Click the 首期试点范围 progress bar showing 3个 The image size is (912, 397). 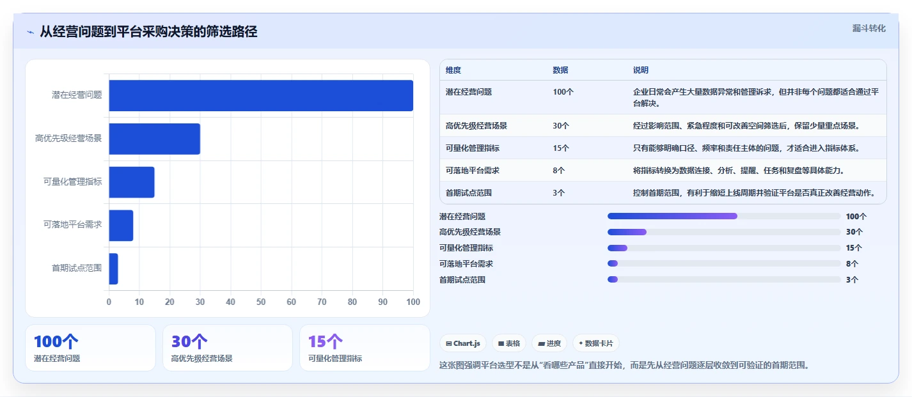point(724,279)
